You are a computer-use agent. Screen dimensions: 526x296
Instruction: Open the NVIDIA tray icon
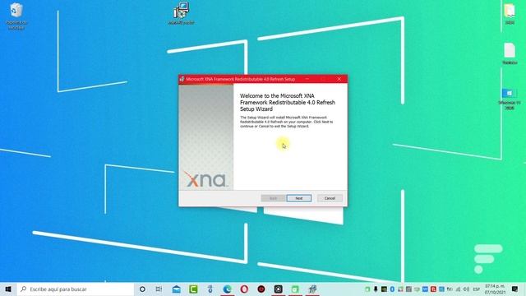point(384,289)
